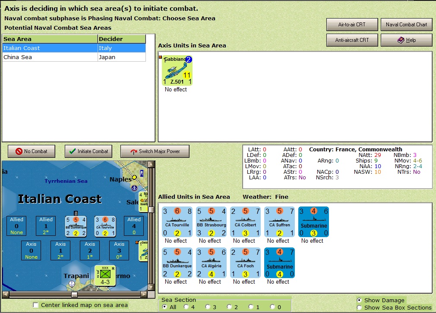The image size is (436, 313).
Task: Select sea section 2 radio button
Action: point(229,307)
